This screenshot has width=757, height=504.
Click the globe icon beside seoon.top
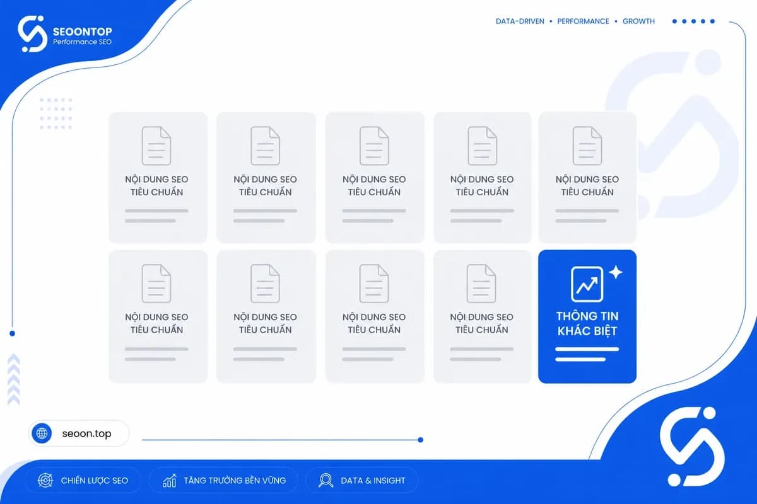42,433
